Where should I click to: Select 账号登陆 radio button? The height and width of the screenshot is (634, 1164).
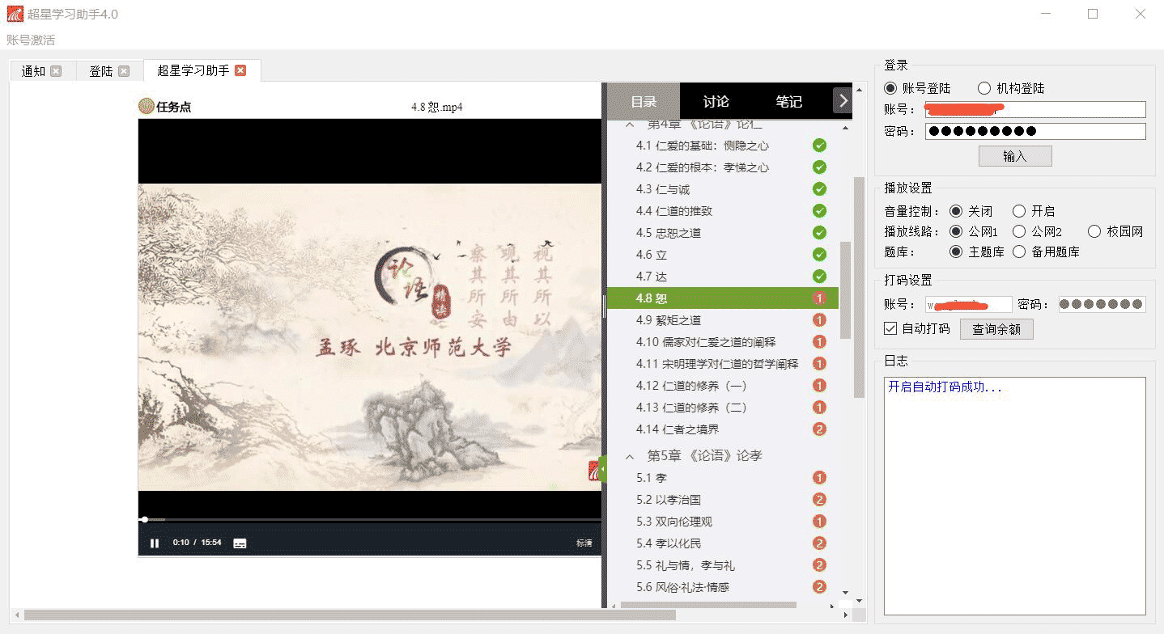coord(890,88)
